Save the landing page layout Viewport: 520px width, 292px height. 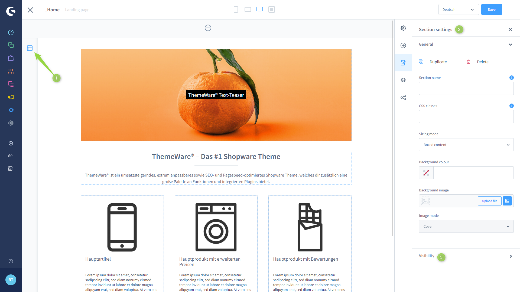click(x=492, y=9)
